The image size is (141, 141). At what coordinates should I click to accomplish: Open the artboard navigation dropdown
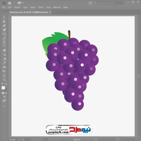click(x=50, y=140)
